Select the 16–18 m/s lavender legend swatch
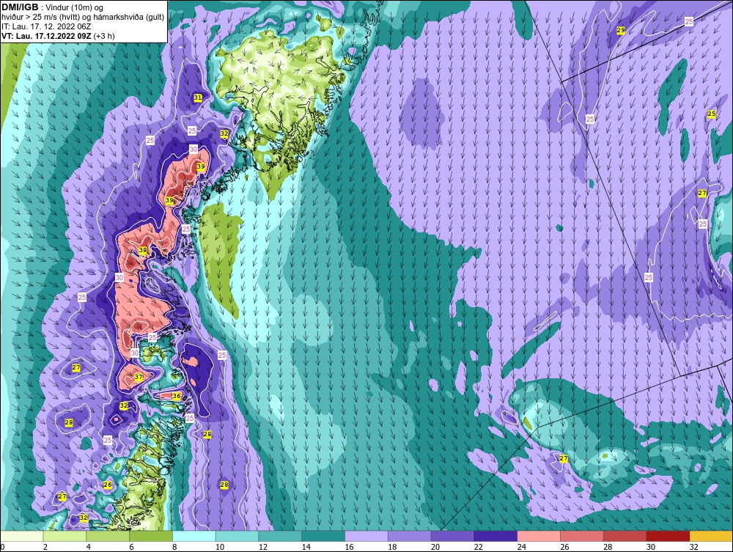The height and width of the screenshot is (552, 733). pyautogui.click(x=366, y=536)
